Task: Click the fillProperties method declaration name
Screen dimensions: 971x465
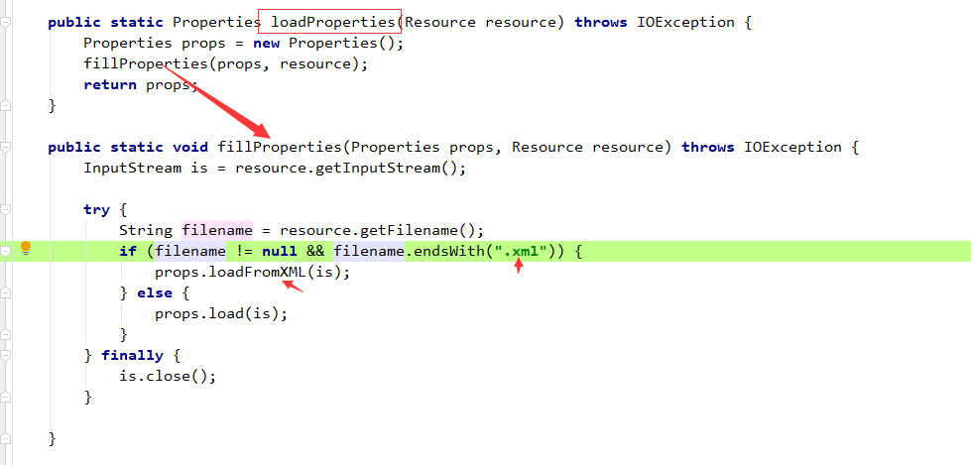Action: pos(280,148)
